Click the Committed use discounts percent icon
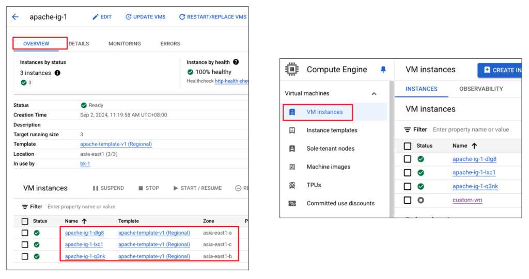Screen dimensions: 529x279 (x=292, y=203)
